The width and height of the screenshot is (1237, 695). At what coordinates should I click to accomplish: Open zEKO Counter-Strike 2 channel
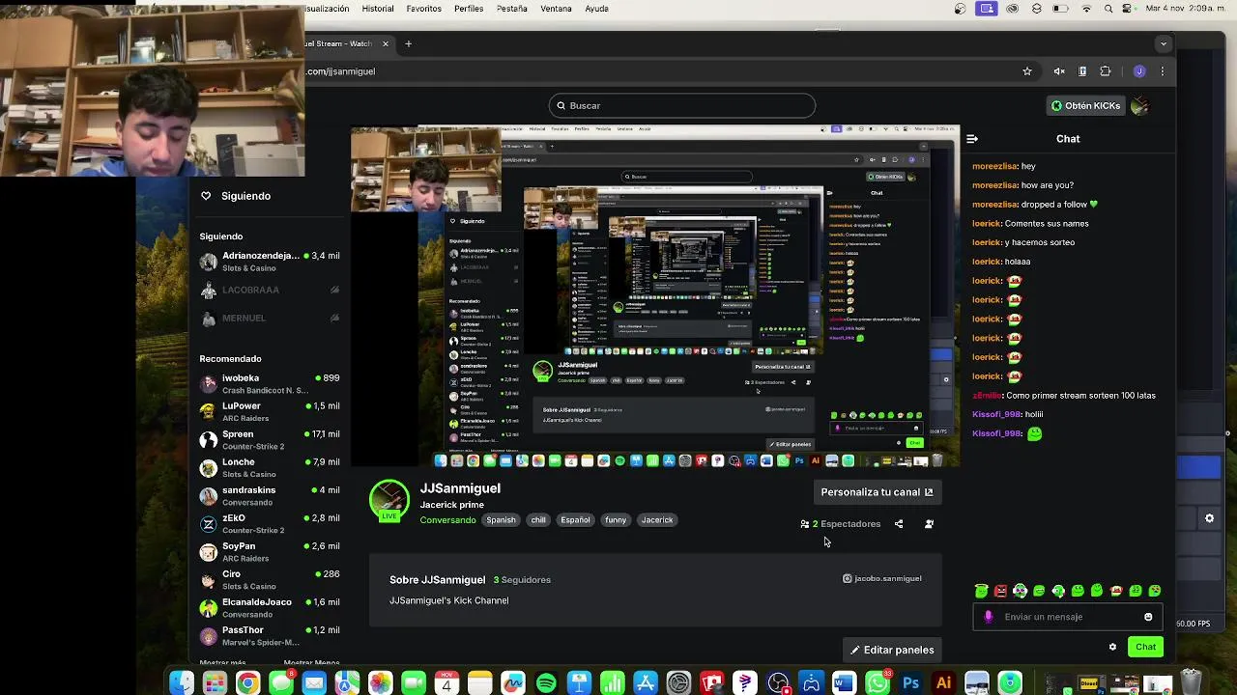[270, 524]
